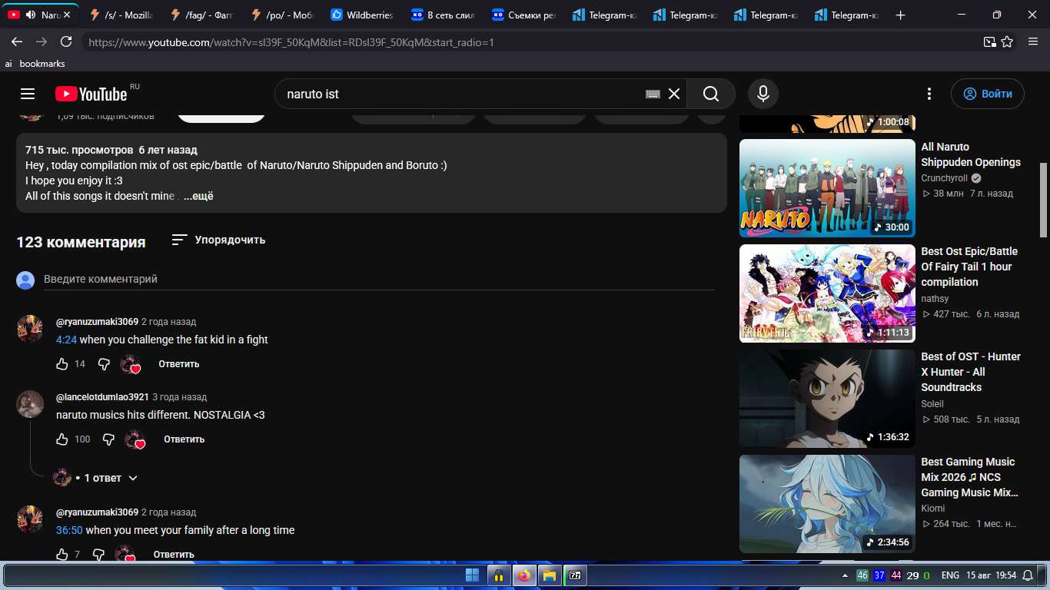Image resolution: width=1050 pixels, height=590 pixels.
Task: Open the notifications bell in taskbar
Action: click(x=1028, y=575)
